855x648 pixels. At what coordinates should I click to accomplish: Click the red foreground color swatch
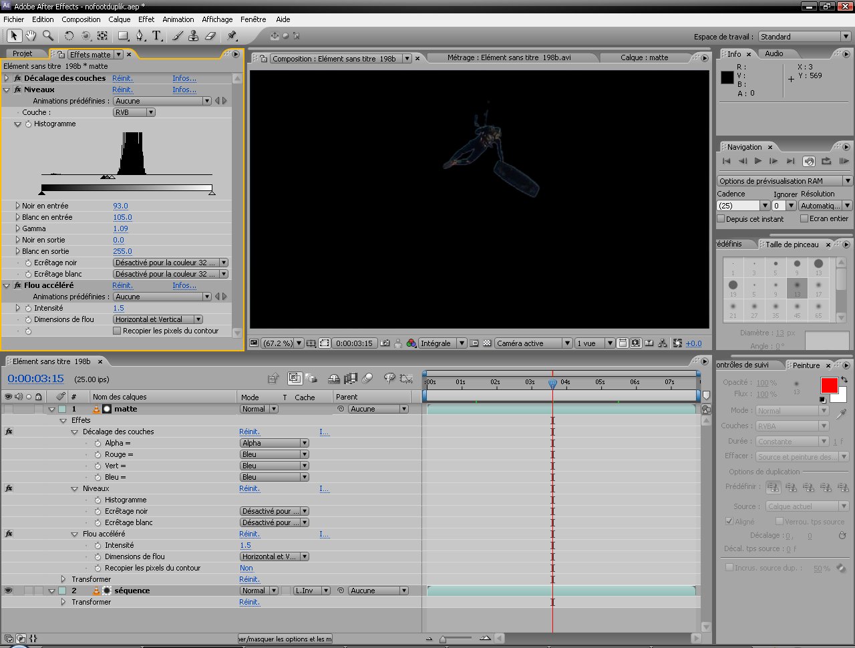coord(829,385)
